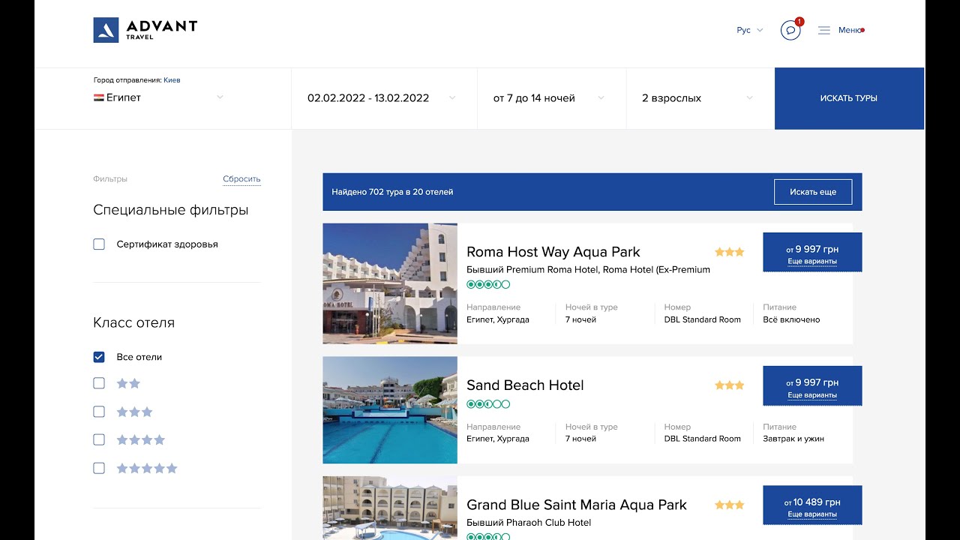
Task: Click Sand Beach Hotel three-star rating
Action: 729,385
